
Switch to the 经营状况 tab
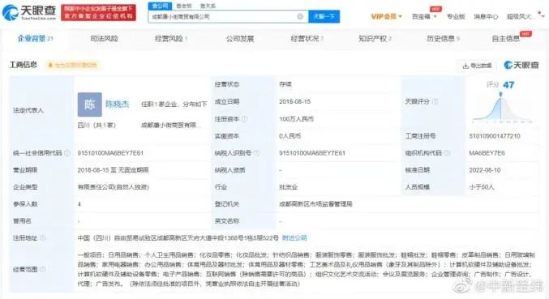click(307, 38)
